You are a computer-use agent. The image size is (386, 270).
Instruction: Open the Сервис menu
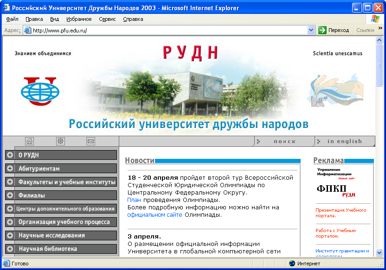point(107,19)
